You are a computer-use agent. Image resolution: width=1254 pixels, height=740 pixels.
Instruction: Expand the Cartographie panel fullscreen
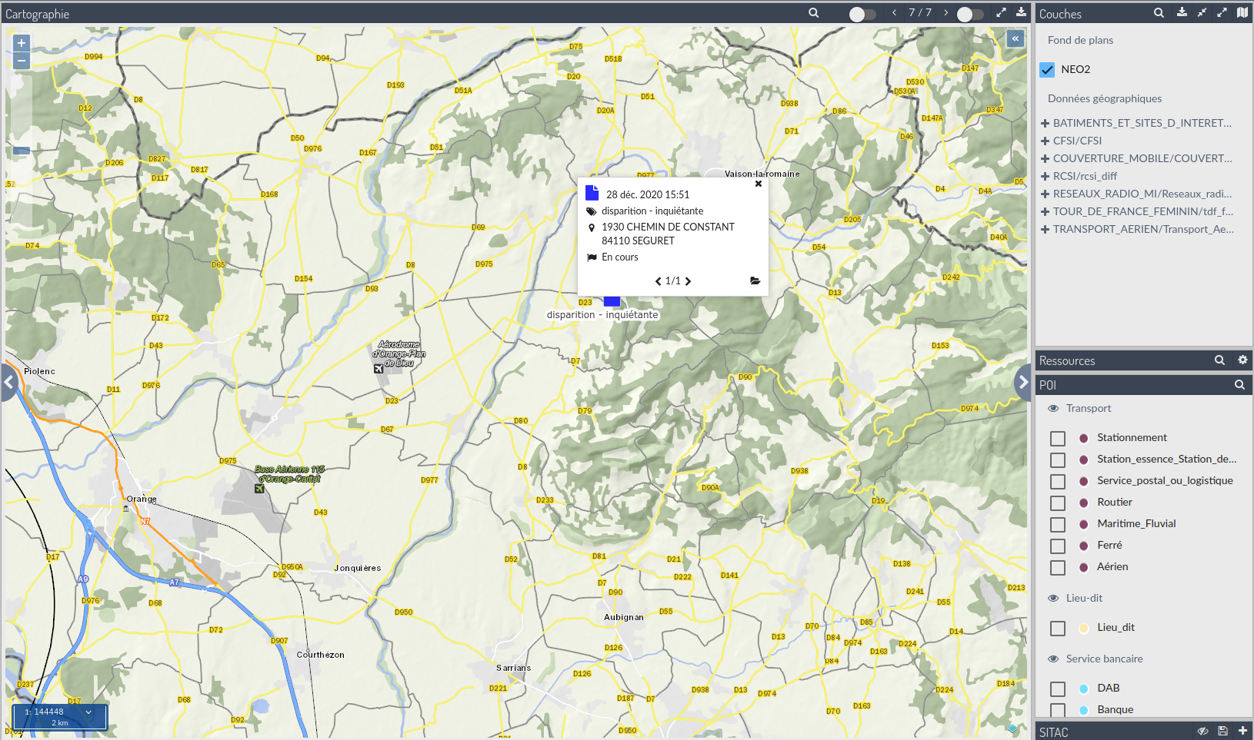(1001, 13)
